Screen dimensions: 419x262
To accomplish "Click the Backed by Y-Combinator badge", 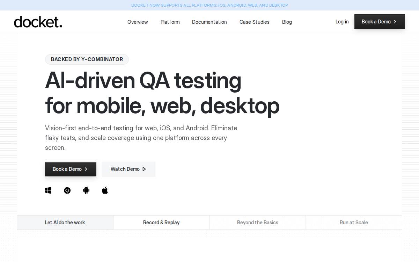I will [87, 59].
